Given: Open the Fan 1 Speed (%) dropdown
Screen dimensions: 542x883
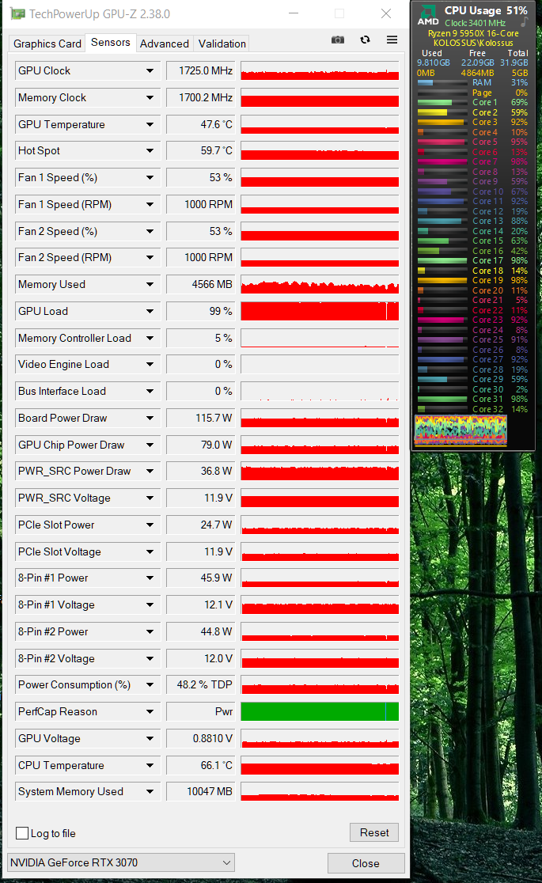Looking at the screenshot, I should point(150,177).
